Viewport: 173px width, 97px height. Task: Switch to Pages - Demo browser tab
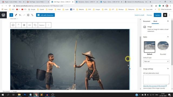111,2
